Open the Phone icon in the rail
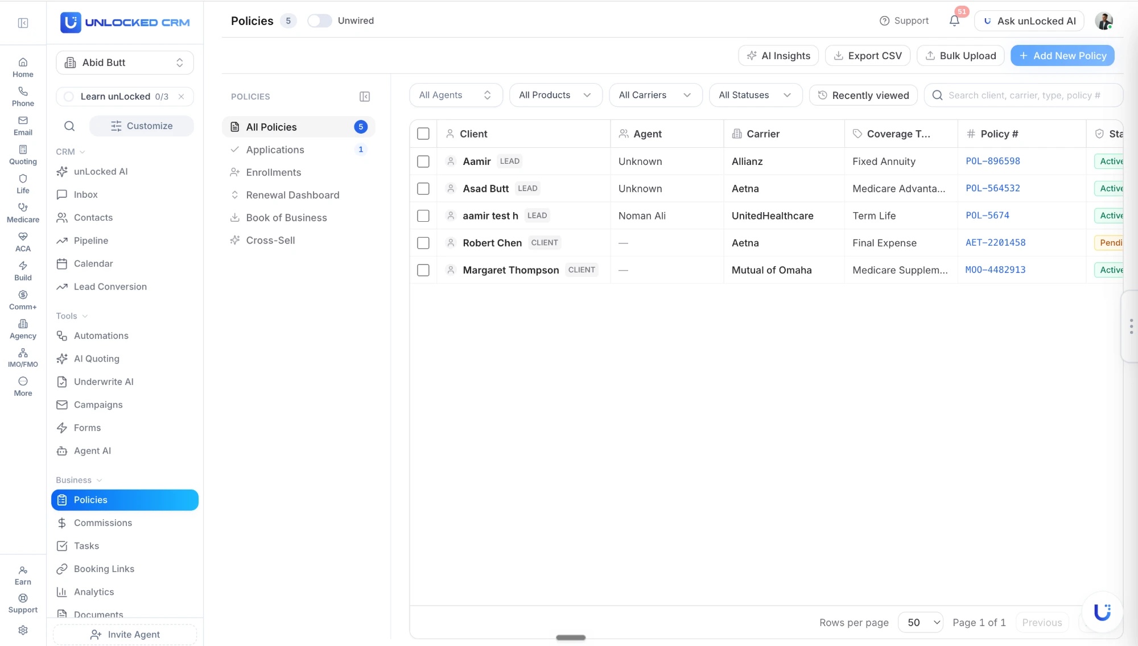This screenshot has width=1138, height=646. tap(23, 96)
